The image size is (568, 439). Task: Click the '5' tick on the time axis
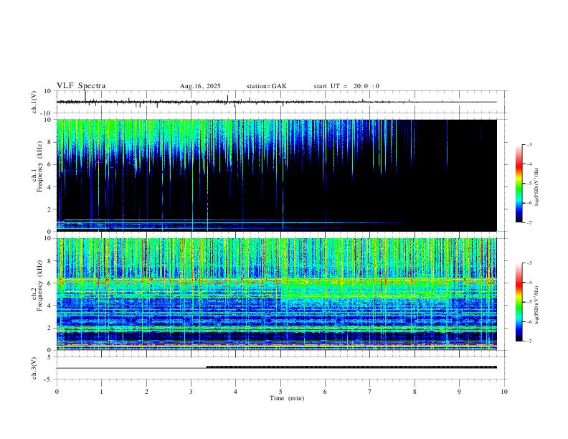click(x=280, y=392)
